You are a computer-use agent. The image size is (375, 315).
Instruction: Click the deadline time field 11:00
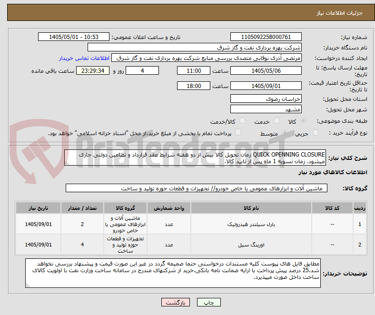click(x=194, y=70)
